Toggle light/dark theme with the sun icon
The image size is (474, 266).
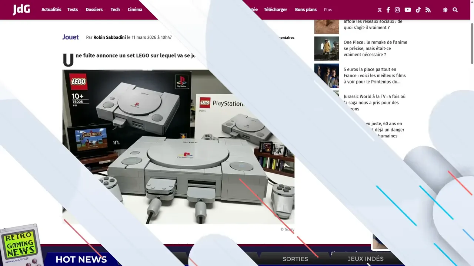pos(445,10)
